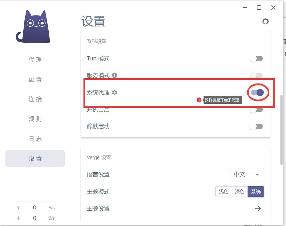Click the download speed arrow icon
286x226 pixels.
19,218
